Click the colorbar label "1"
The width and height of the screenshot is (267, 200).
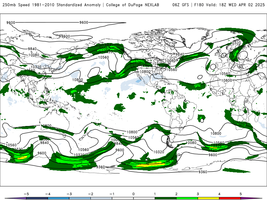coord(155,194)
